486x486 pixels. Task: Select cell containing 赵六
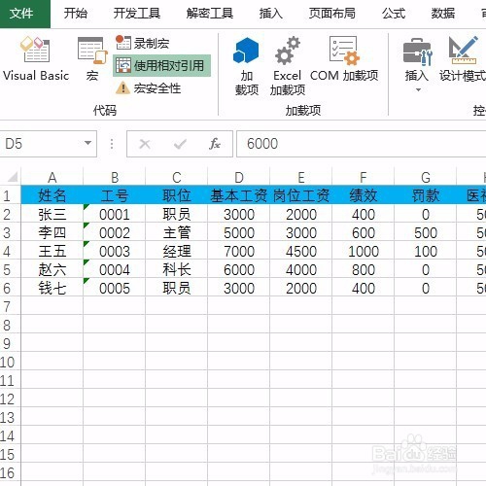[x=52, y=269]
